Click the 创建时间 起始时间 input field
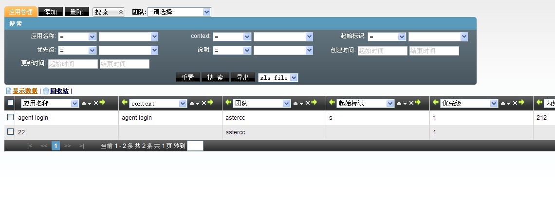555x200 pixels. (382, 51)
